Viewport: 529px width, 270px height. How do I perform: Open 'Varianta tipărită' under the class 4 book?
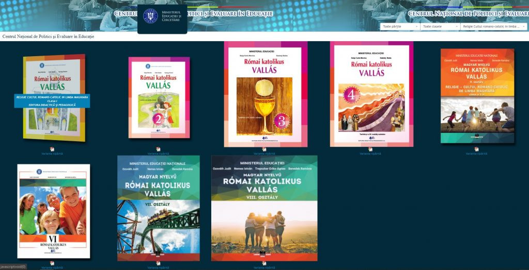tap(370, 154)
